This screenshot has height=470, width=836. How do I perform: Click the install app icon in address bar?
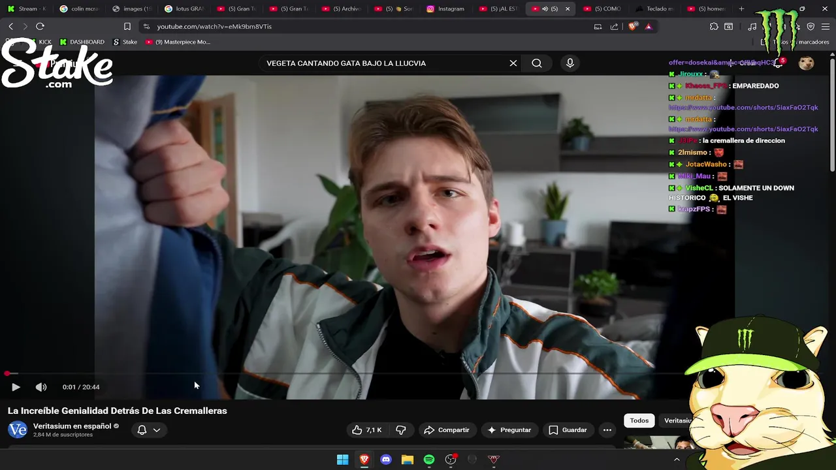598,27
